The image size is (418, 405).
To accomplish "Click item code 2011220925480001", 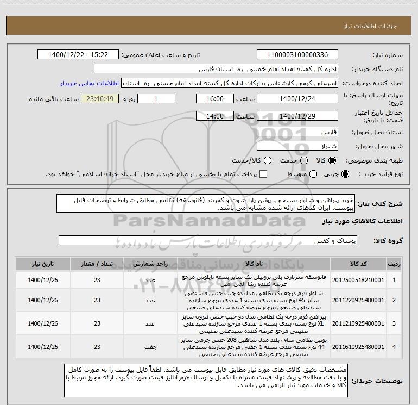I will pyautogui.click(x=358, y=300).
